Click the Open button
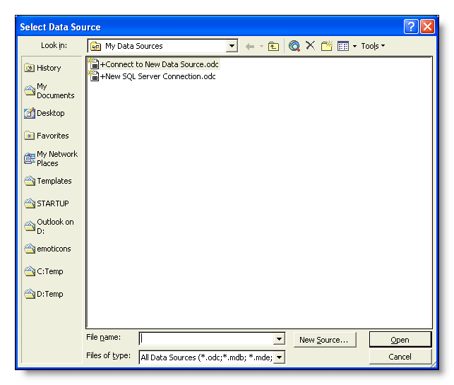The height and width of the screenshot is (385, 454). coord(400,340)
